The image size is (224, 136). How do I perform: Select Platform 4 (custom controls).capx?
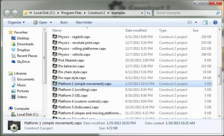pos(83,101)
